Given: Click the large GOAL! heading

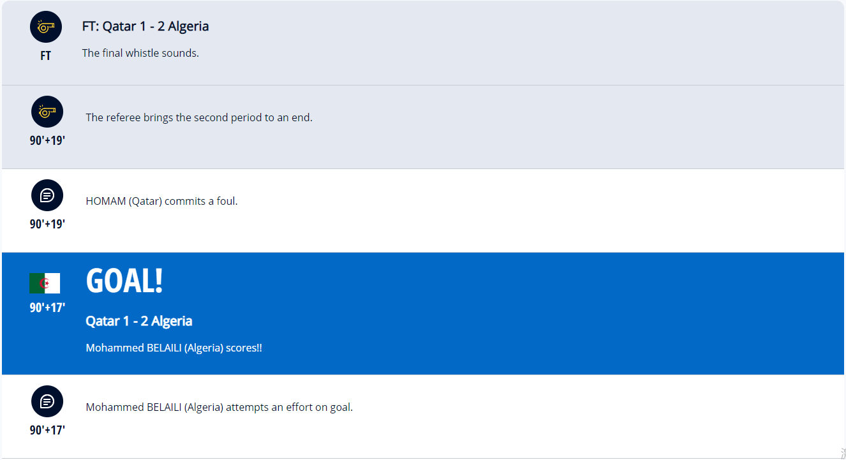Looking at the screenshot, I should tap(124, 281).
